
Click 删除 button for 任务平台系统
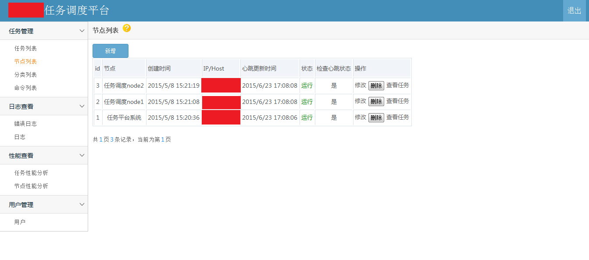[376, 118]
